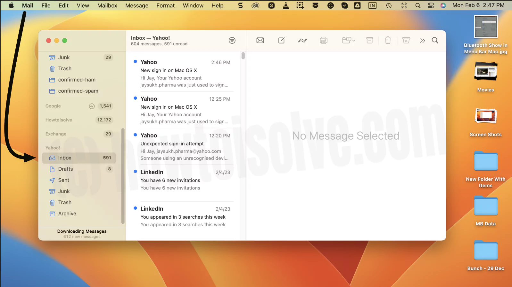Click the Google account activity status icon

[92, 106]
